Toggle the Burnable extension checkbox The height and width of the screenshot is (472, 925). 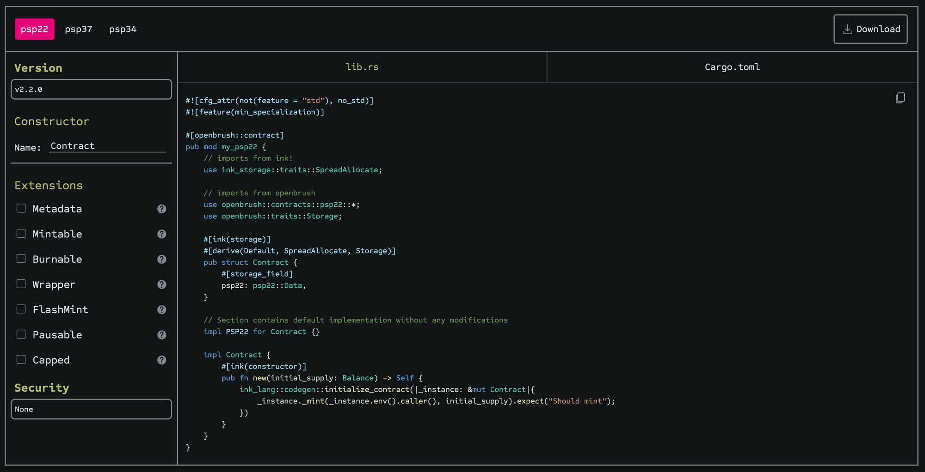click(x=21, y=259)
